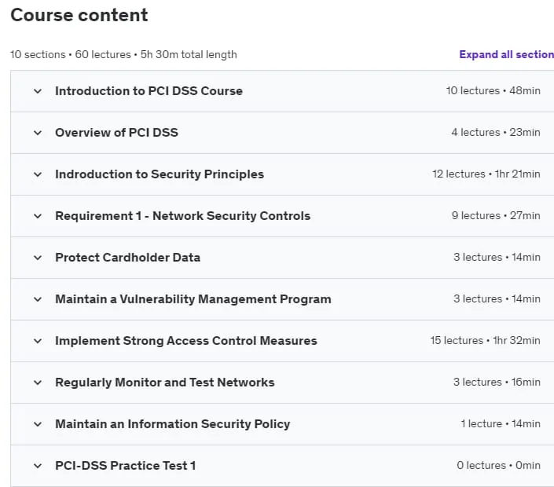This screenshot has height=487, width=554.
Task: Click the 15 lectures 1hr 32min label
Action: (485, 340)
